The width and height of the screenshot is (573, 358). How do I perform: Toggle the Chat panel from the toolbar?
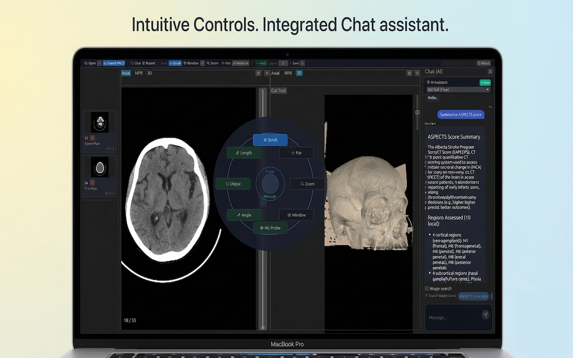(x=137, y=63)
